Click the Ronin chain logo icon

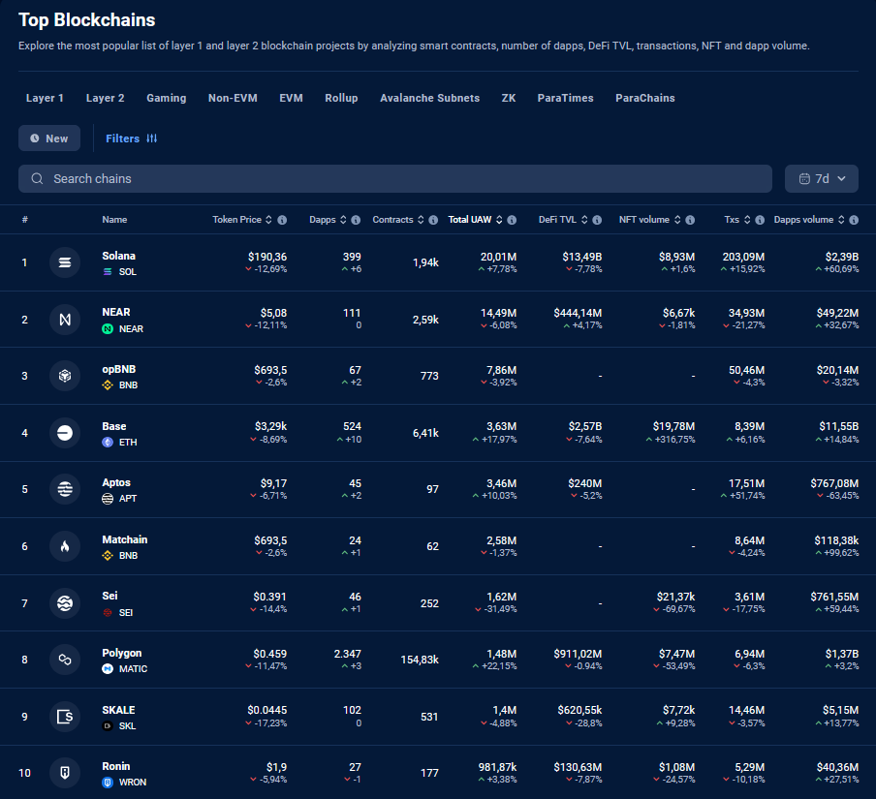(65, 773)
